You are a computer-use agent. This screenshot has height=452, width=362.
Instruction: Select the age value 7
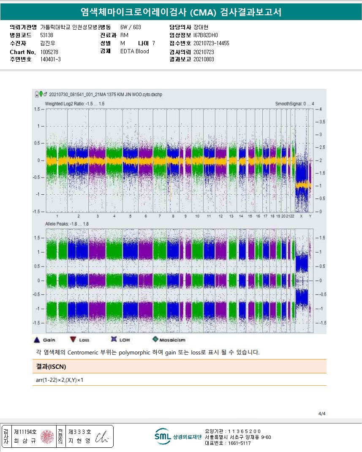(x=154, y=43)
